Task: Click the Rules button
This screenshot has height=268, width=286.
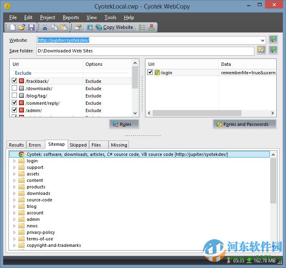Action: click(x=125, y=124)
